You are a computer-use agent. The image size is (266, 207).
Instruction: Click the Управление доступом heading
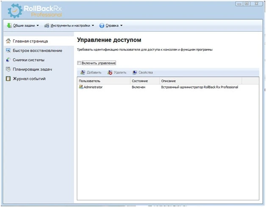(x=109, y=40)
